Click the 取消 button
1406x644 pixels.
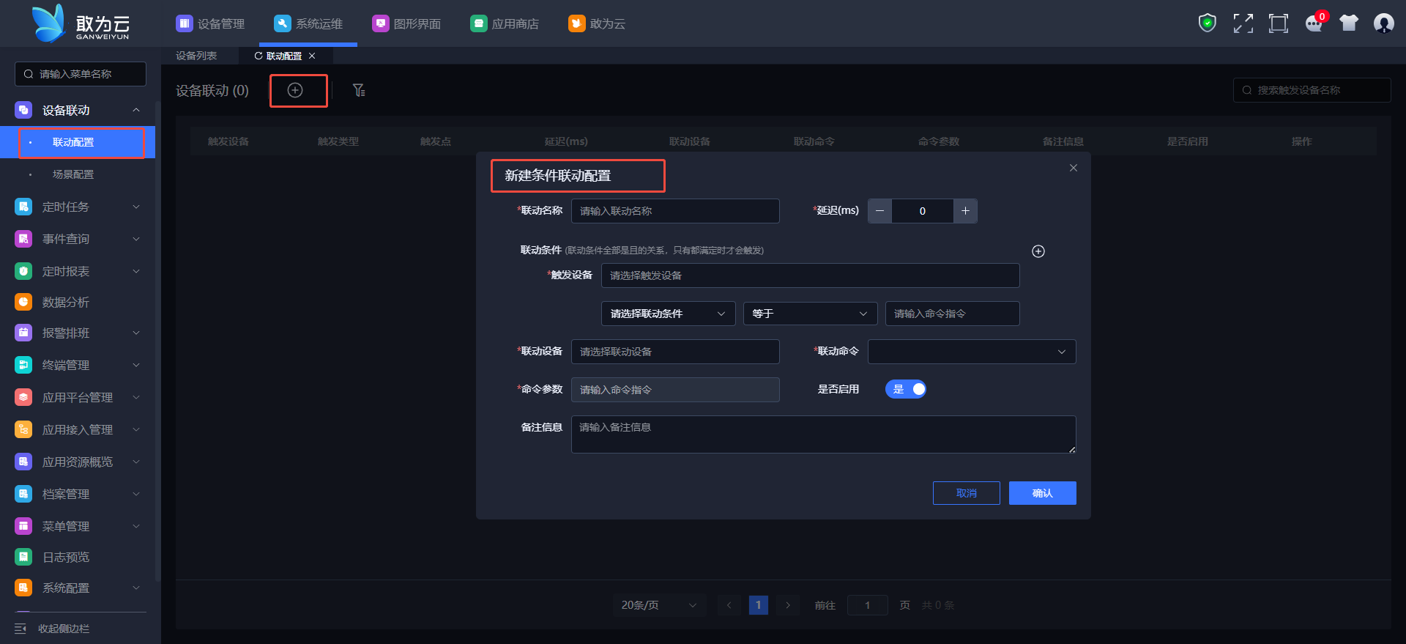tap(966, 493)
